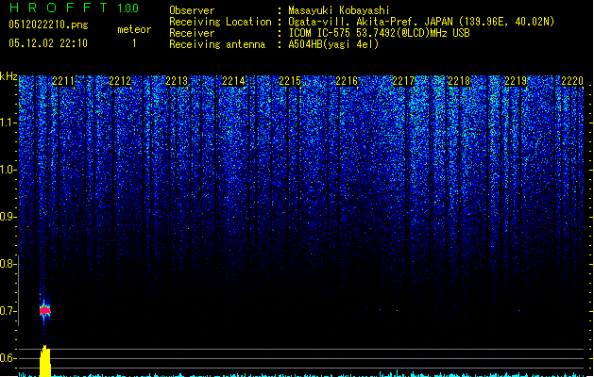Click the version number 1.0.0
Viewport: 594px width, 377px height.
tap(128, 8)
